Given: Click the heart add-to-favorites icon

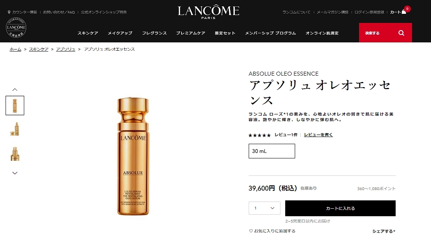Looking at the screenshot, I should 251,231.
